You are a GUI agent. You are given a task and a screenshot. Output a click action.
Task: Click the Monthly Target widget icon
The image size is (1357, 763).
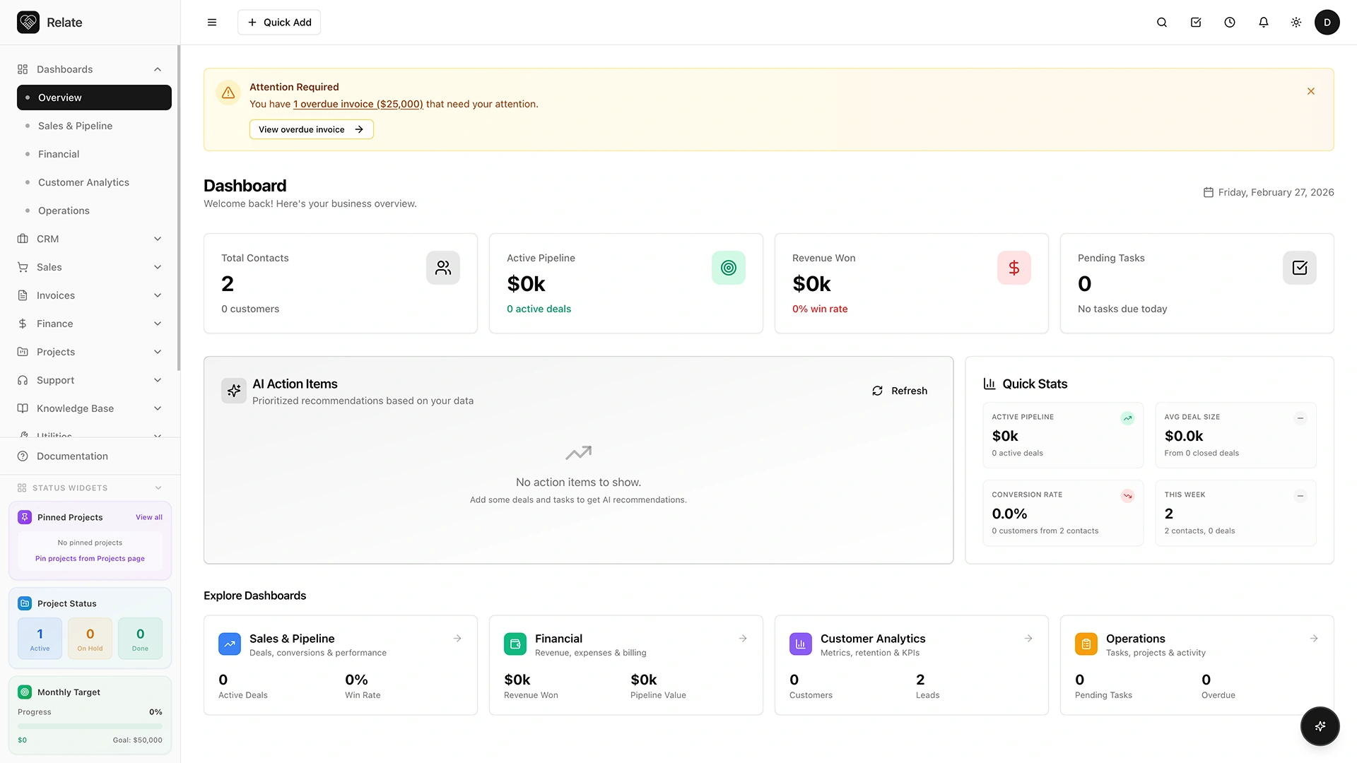(x=25, y=692)
